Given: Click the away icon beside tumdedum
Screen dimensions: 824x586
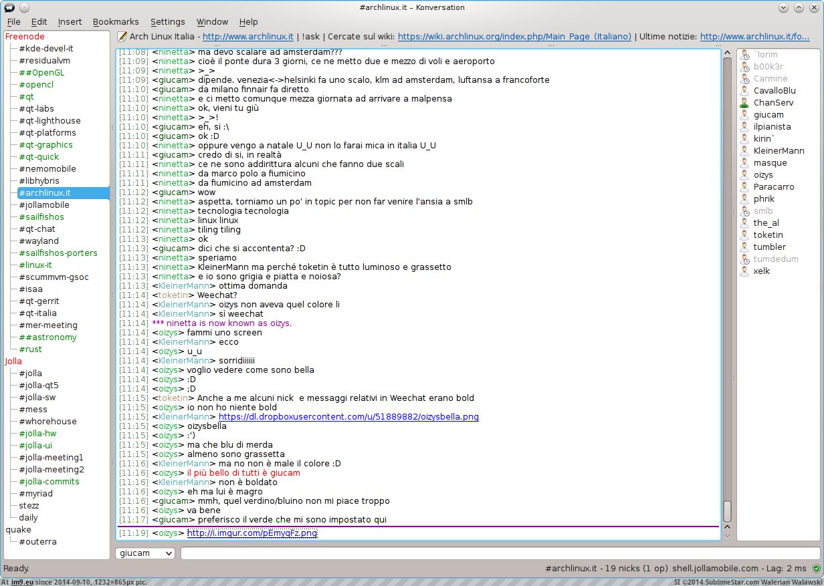Looking at the screenshot, I should [x=744, y=259].
